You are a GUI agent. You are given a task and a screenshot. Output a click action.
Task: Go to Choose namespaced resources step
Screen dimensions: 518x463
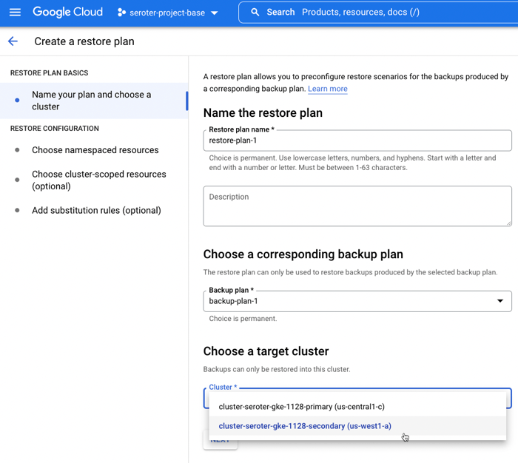coord(95,150)
